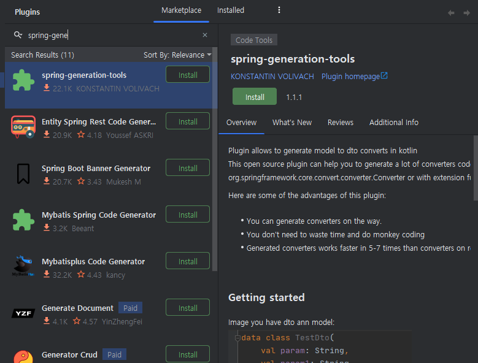This screenshot has height=363, width=478.
Task: Open the Sort By Relevance dropdown
Action: pos(177,55)
